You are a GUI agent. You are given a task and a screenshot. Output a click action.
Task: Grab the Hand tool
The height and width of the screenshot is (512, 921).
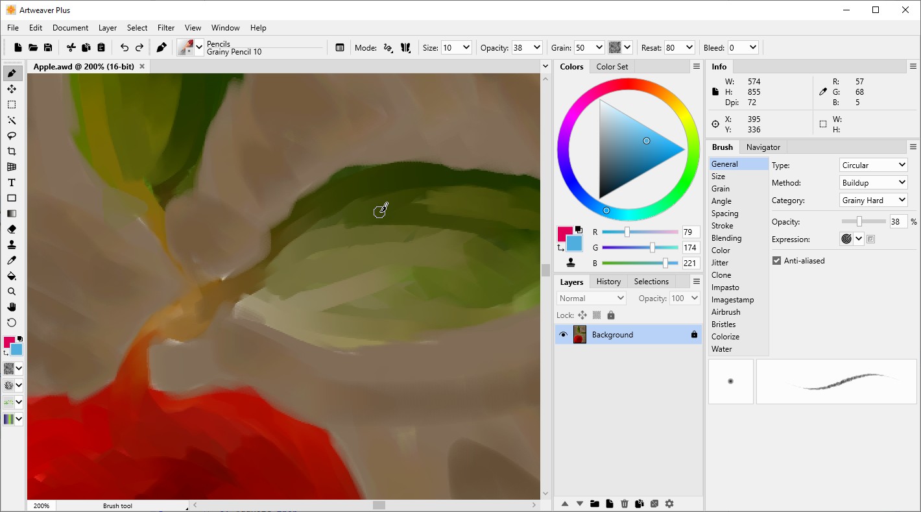point(12,307)
